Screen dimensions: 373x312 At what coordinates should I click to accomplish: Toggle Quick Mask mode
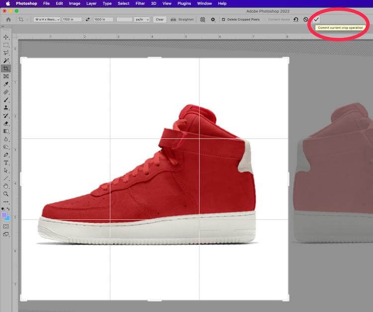coord(6,226)
